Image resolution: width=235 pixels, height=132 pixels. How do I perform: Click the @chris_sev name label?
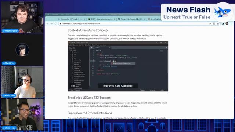pos(9,128)
